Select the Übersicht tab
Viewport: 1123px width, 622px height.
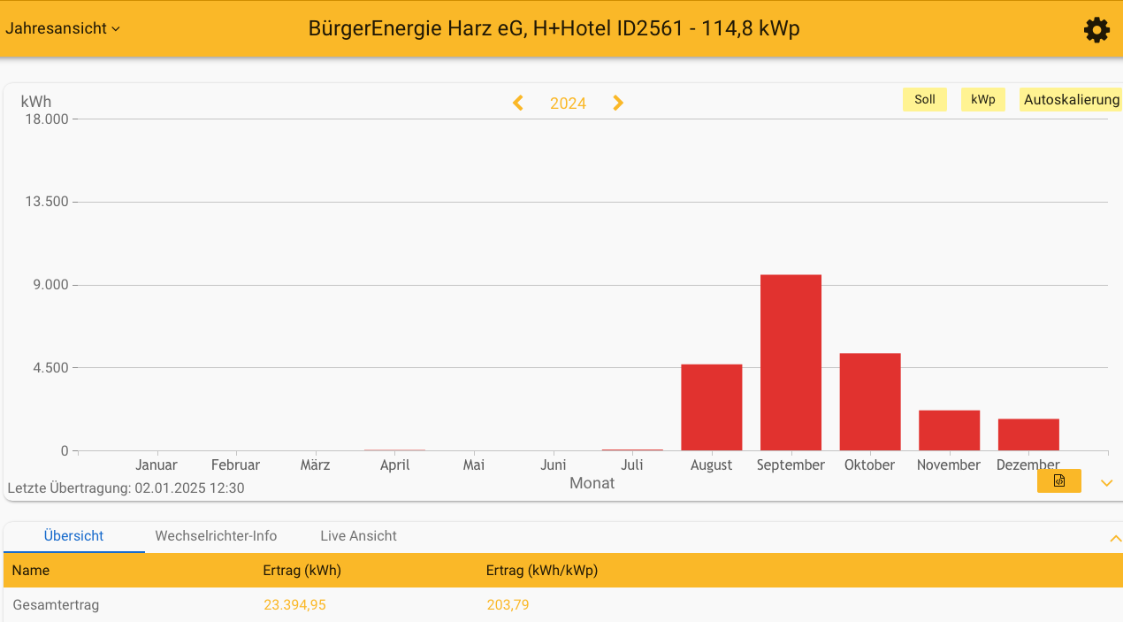73,535
